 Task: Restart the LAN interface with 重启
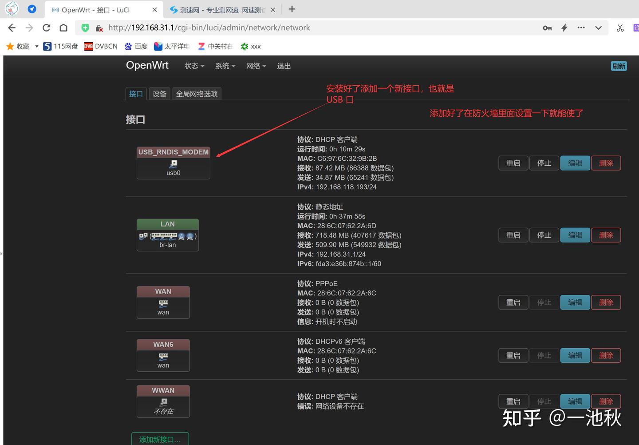(513, 235)
